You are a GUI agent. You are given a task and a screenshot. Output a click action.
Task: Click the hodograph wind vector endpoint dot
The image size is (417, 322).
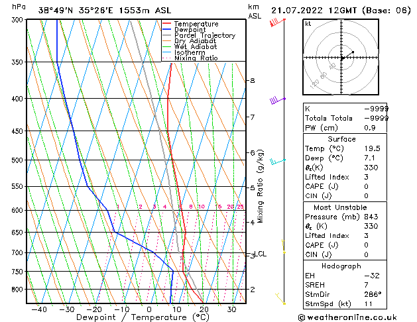click(x=353, y=52)
